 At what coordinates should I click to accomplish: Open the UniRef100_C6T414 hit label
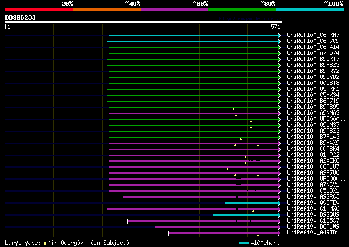(x=313, y=47)
